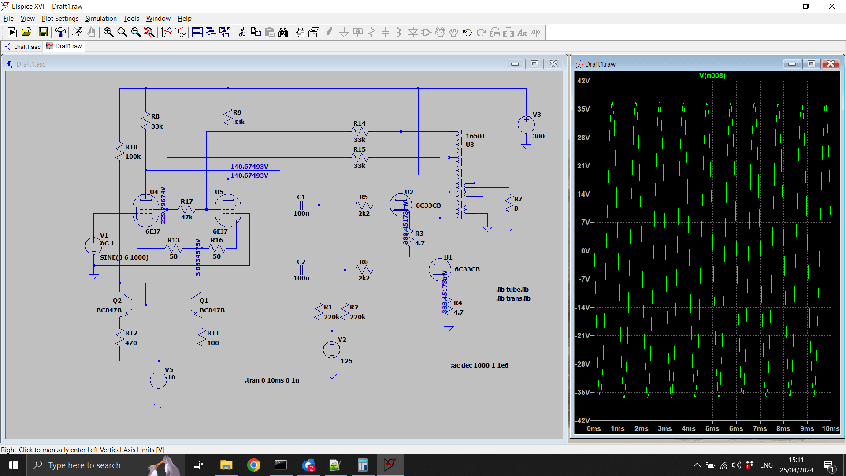
Task: Click the Close All Windows icon
Action: coord(225,32)
